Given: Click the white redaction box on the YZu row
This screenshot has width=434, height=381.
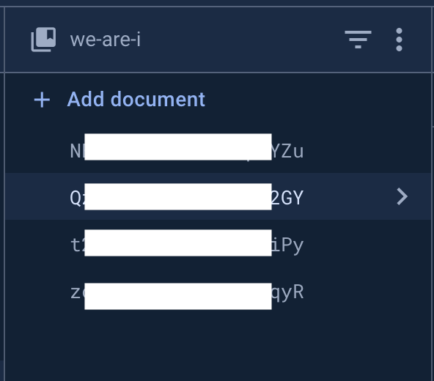Looking at the screenshot, I should click(x=178, y=147).
